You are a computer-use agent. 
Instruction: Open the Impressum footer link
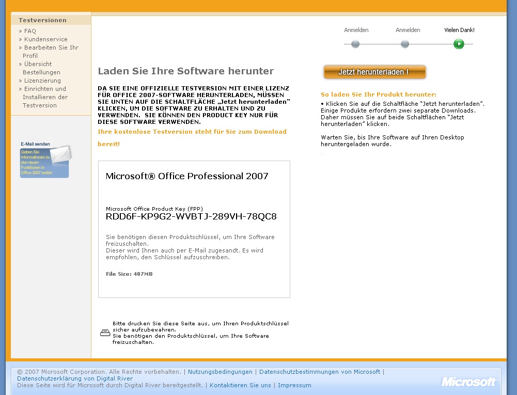294,385
